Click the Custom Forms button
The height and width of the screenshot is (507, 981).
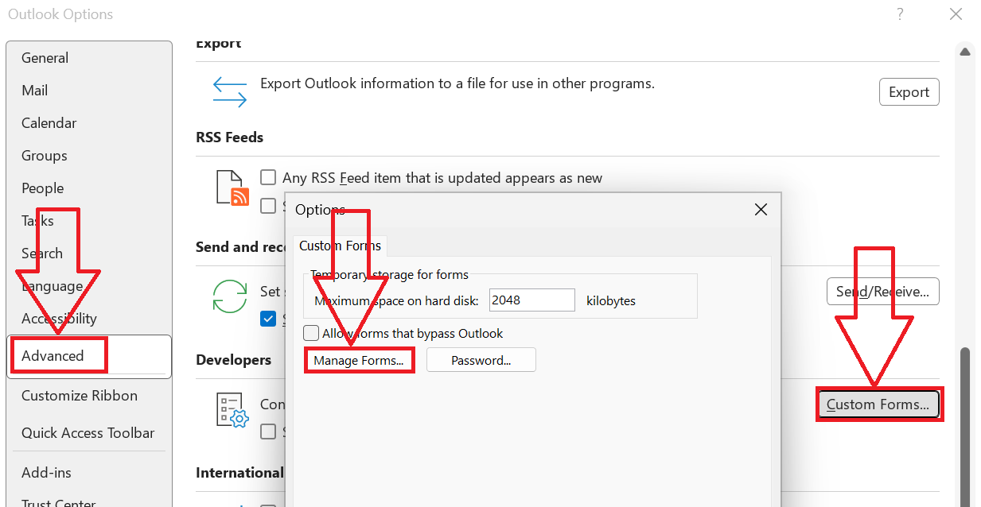coord(878,404)
